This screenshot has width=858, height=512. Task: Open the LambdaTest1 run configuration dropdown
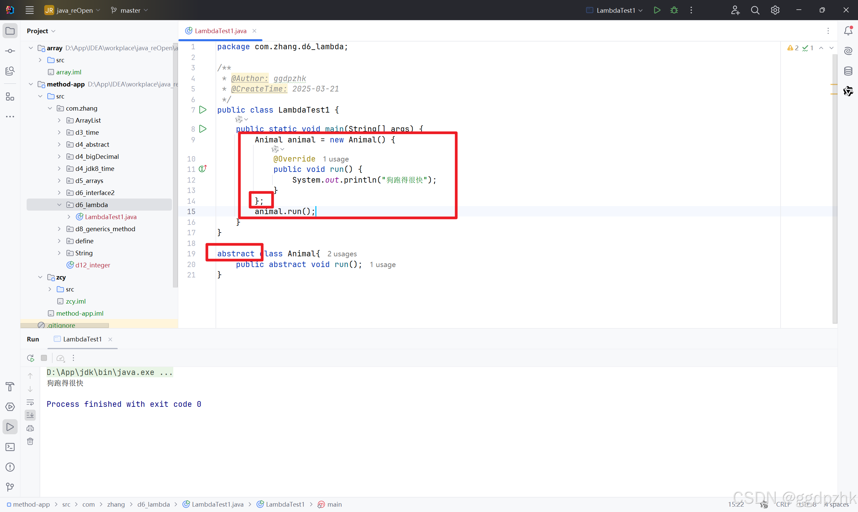tap(616, 10)
